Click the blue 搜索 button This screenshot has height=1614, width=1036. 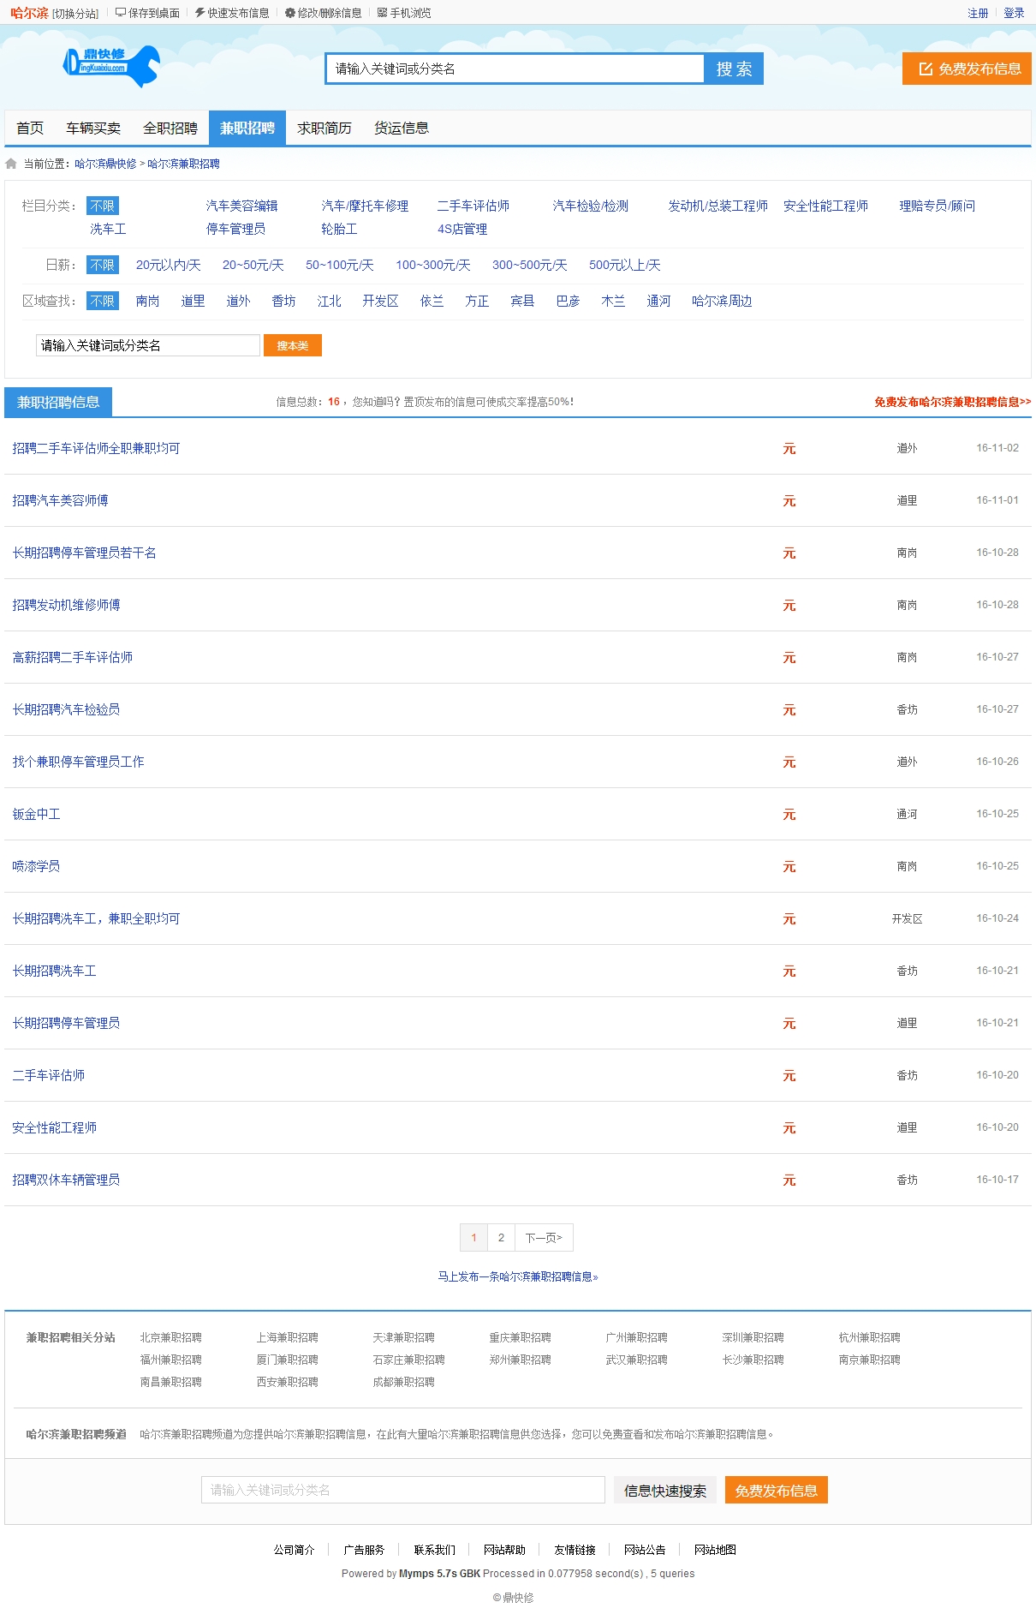pos(733,69)
